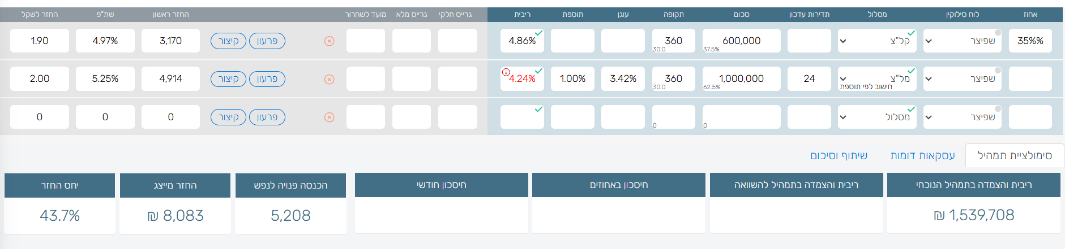Click the green checkmark on the מל"צ track
This screenshot has width=1065, height=249.
(x=910, y=71)
